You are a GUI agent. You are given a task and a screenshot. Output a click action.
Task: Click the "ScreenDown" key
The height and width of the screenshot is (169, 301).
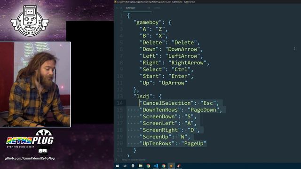(x=159, y=116)
